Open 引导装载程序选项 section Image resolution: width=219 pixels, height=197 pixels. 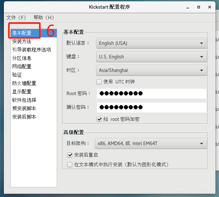pyautogui.click(x=34, y=50)
